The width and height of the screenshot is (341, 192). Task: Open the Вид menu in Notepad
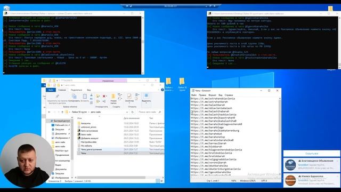(x=220, y=95)
